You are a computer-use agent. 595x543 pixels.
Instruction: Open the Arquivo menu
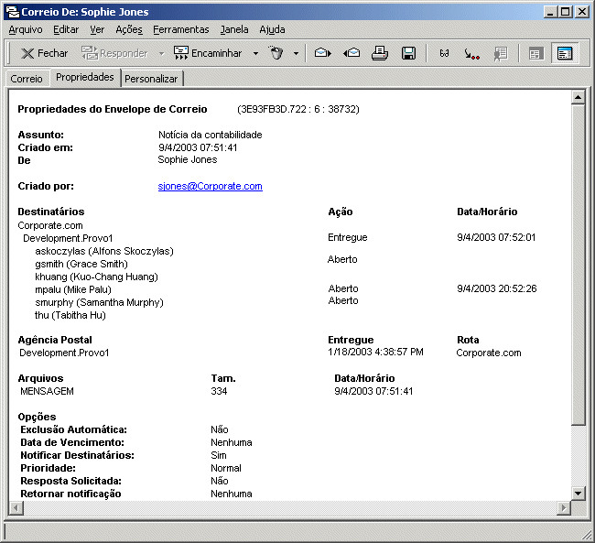[x=26, y=29]
